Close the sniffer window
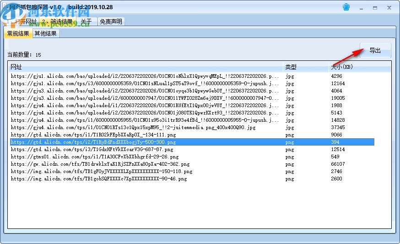The image size is (400, 244). coord(389,8)
